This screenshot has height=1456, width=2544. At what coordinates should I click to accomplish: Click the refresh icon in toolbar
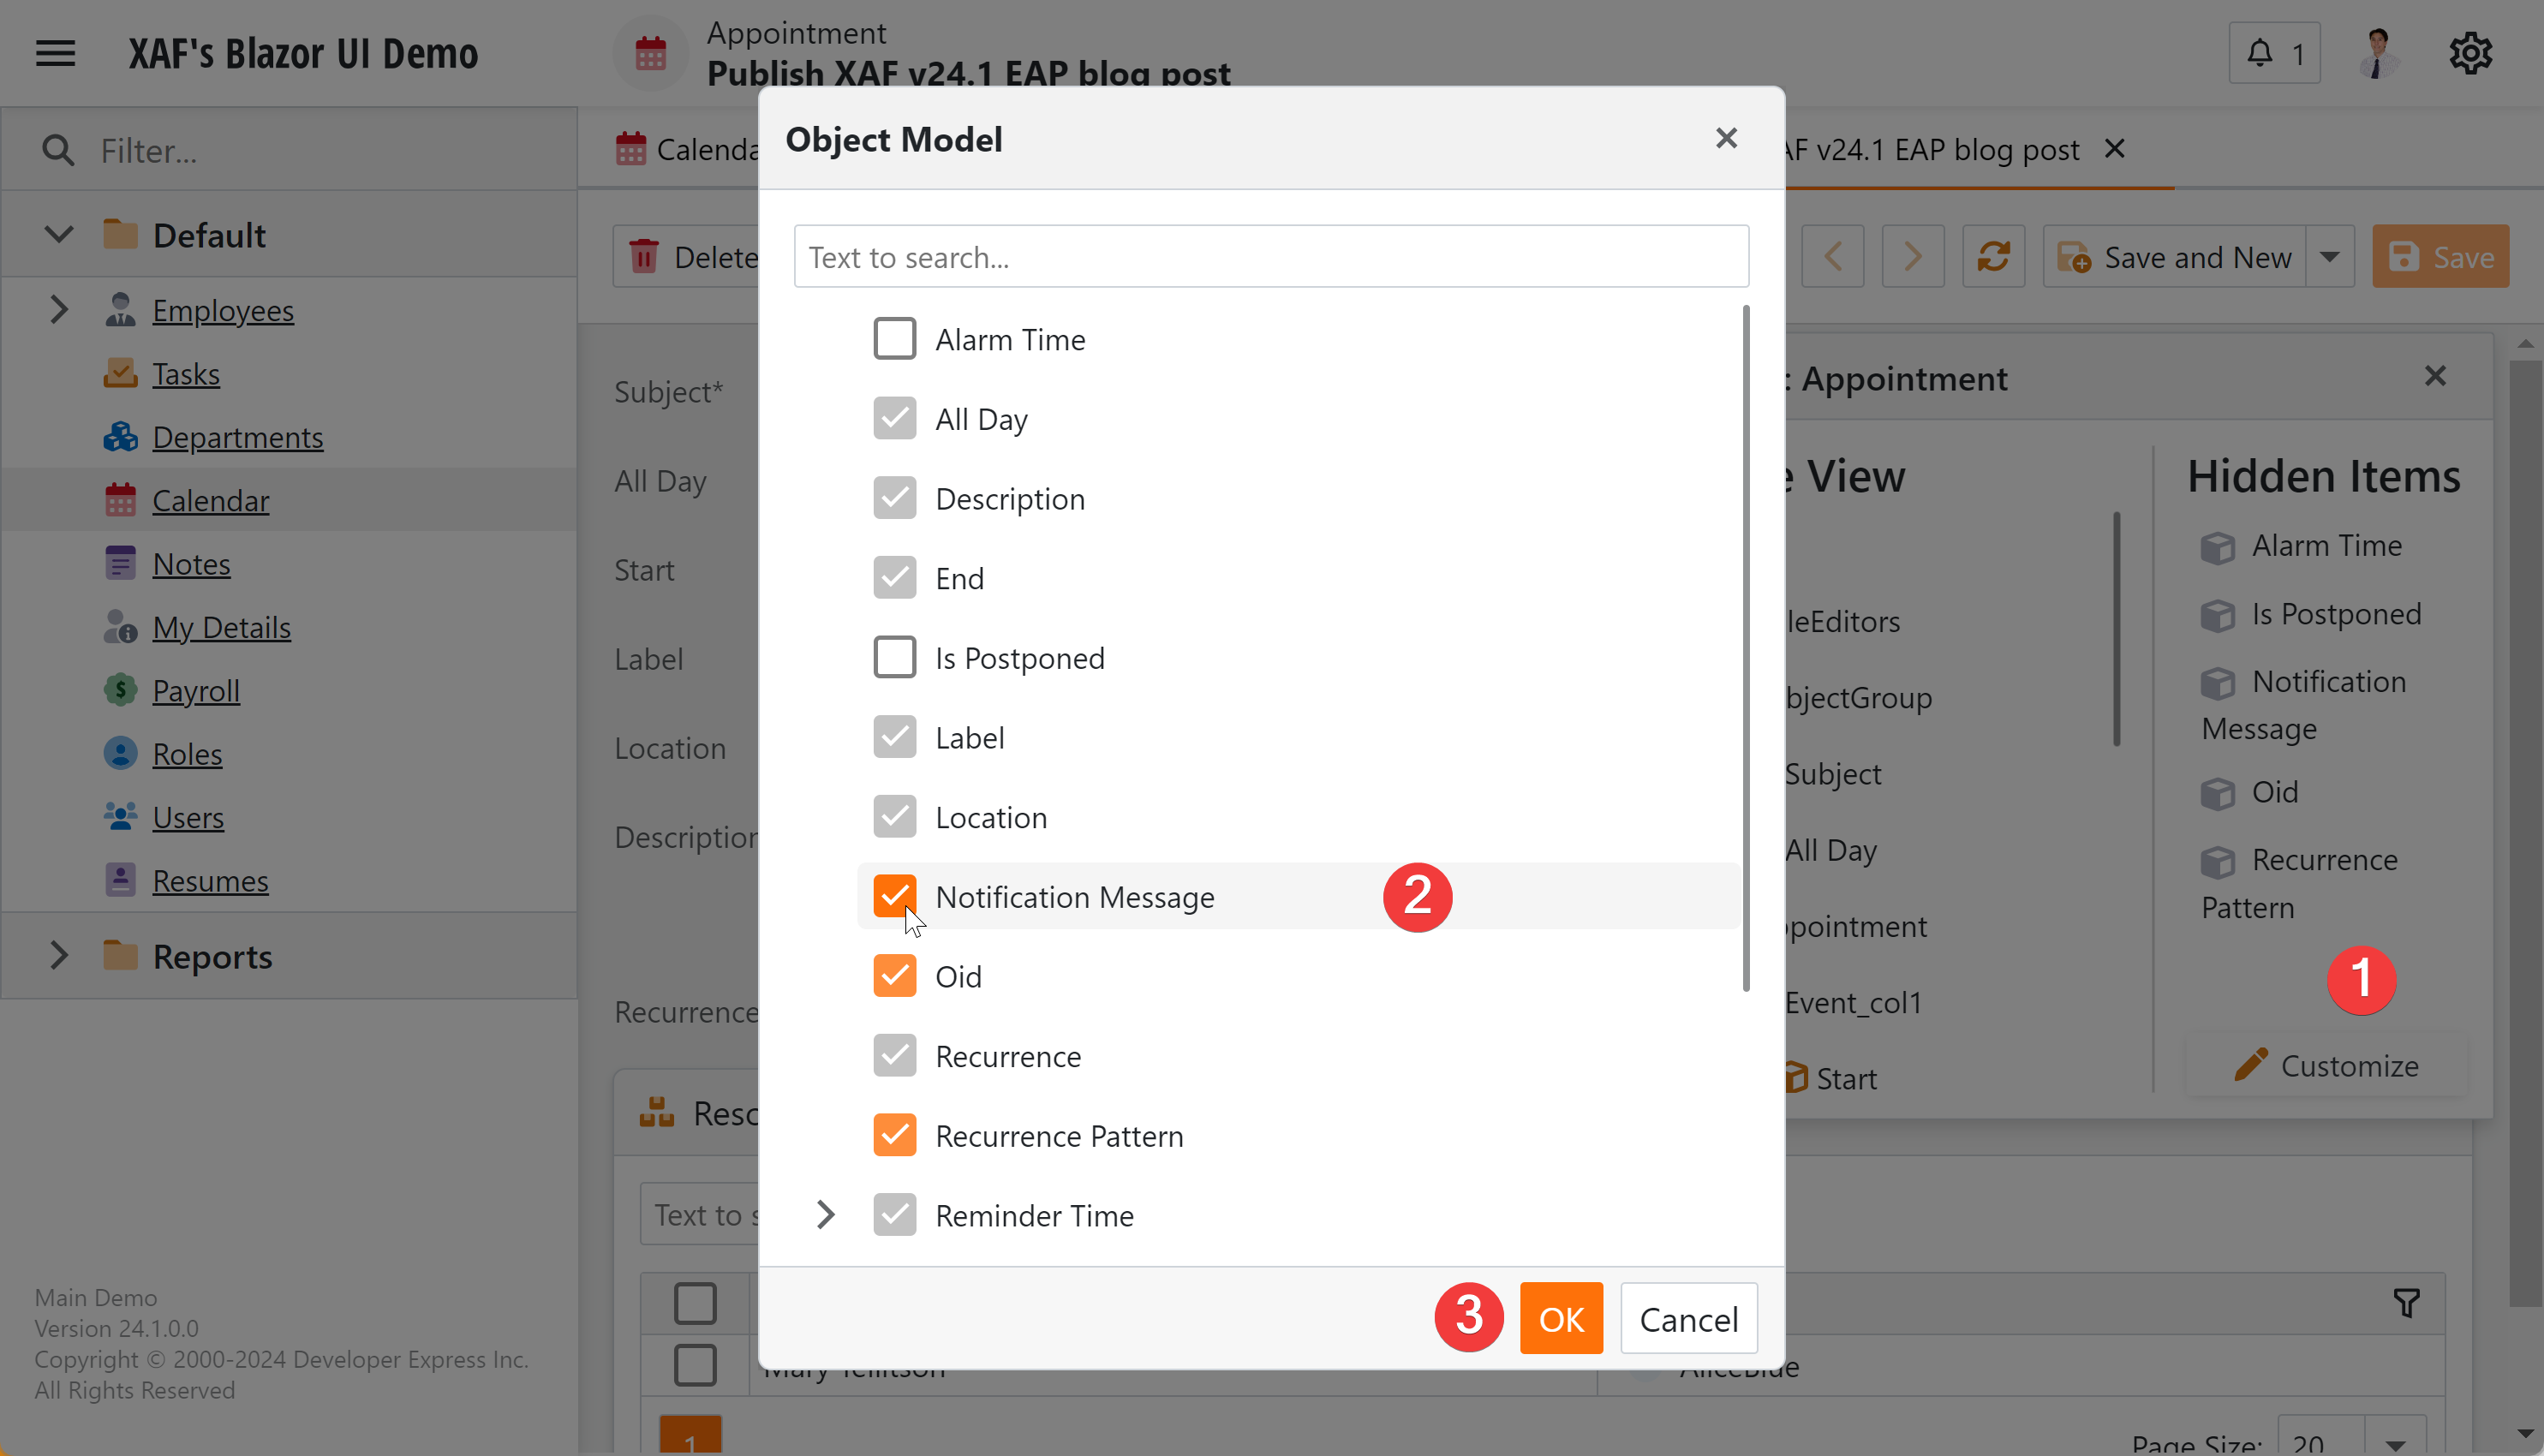pos(1992,257)
